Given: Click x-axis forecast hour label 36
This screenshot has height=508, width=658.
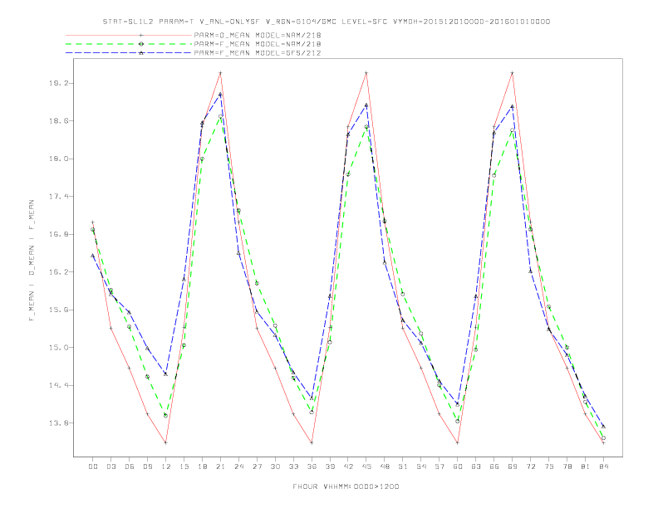Looking at the screenshot, I should pyautogui.click(x=312, y=466).
